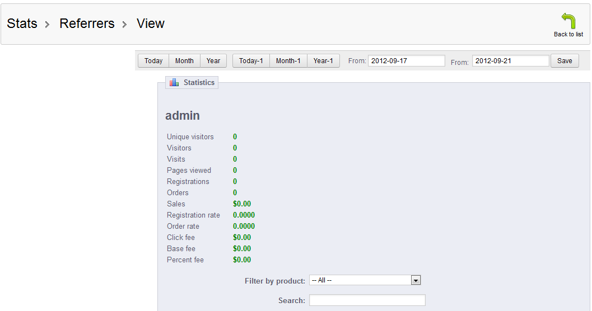Open Referrers in the breadcrumb

coord(87,23)
